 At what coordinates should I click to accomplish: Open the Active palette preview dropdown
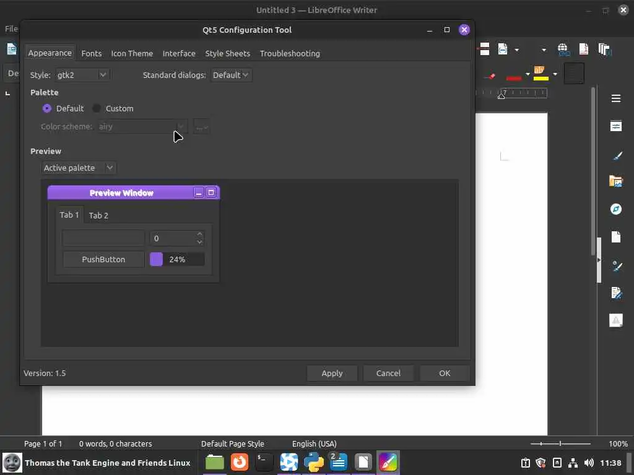coord(79,168)
